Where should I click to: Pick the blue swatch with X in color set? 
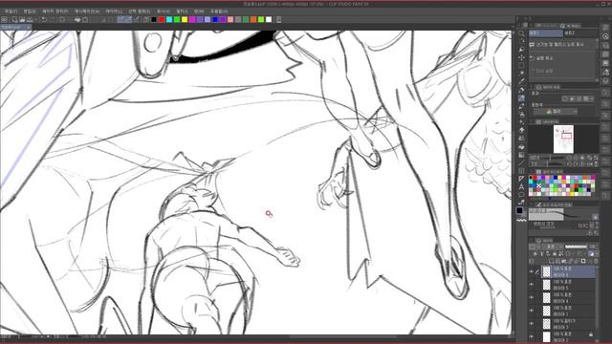pyautogui.click(x=538, y=185)
